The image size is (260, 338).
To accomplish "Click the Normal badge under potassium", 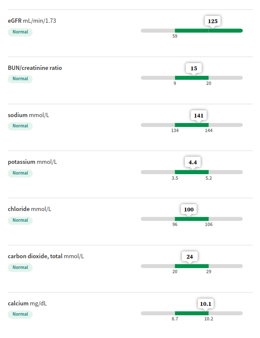I will (20, 173).
